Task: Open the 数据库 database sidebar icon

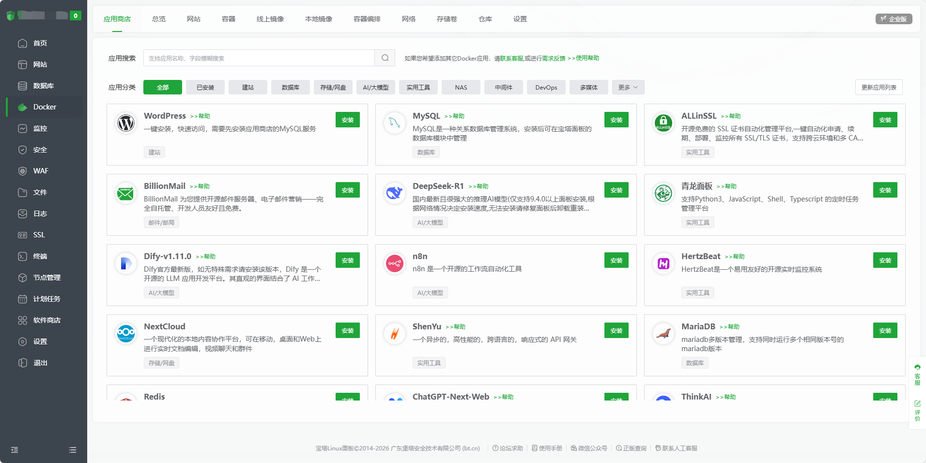Action: [x=22, y=86]
